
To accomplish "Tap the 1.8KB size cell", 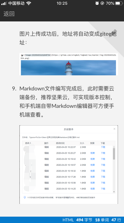I will 83,177.
